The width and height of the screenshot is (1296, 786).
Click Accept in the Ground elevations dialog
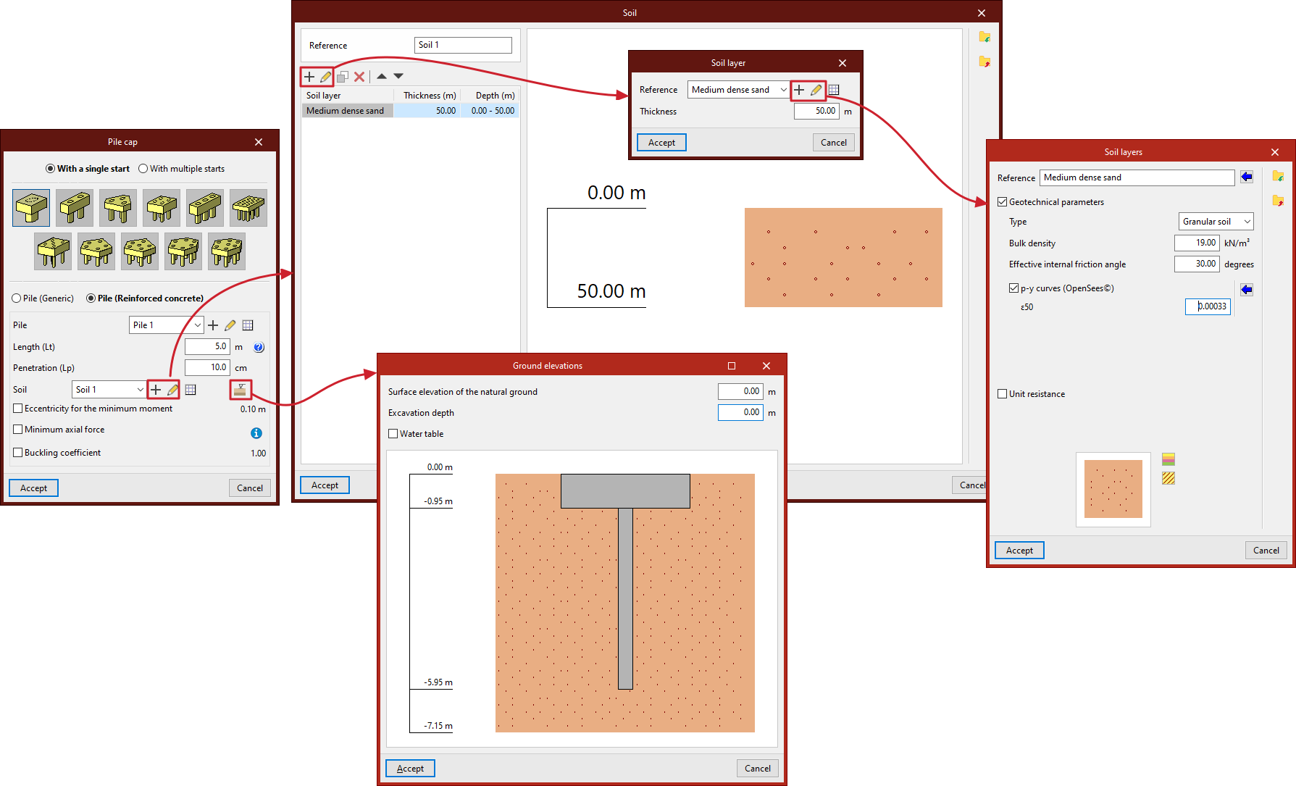point(410,769)
